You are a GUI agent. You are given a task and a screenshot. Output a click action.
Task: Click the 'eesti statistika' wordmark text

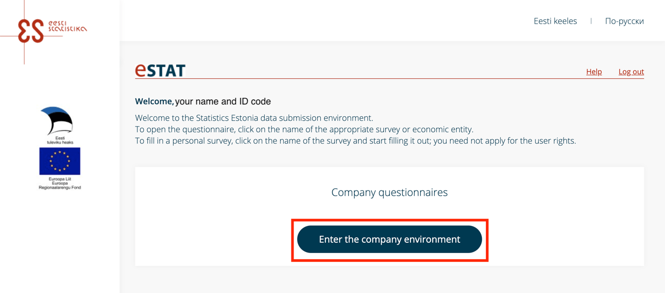[x=67, y=26]
